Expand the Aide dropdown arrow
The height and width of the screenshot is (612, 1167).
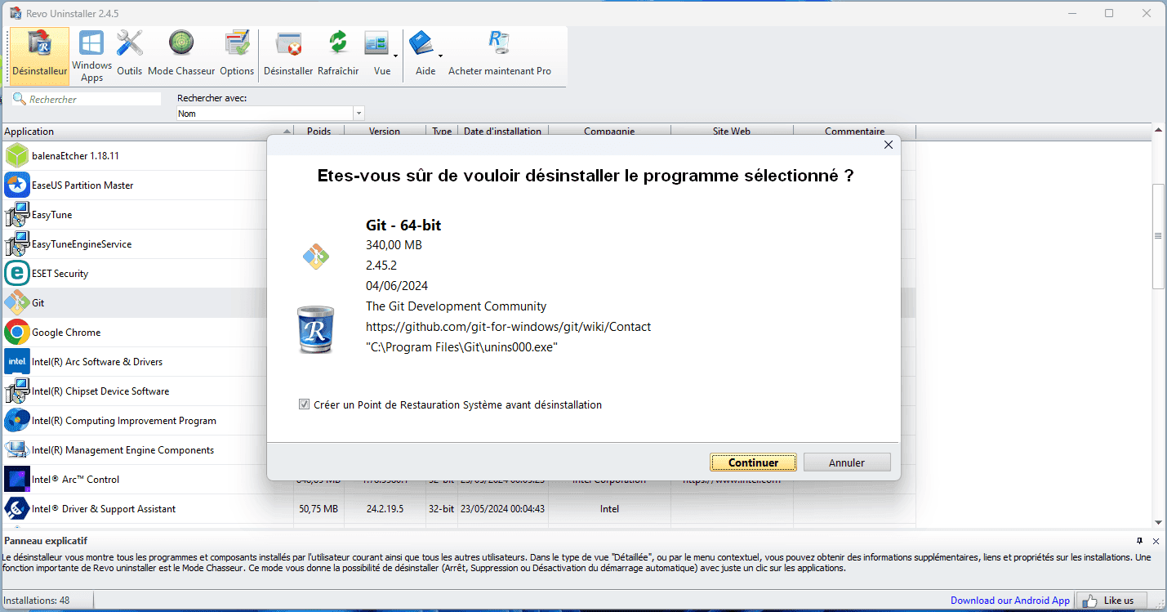(441, 56)
